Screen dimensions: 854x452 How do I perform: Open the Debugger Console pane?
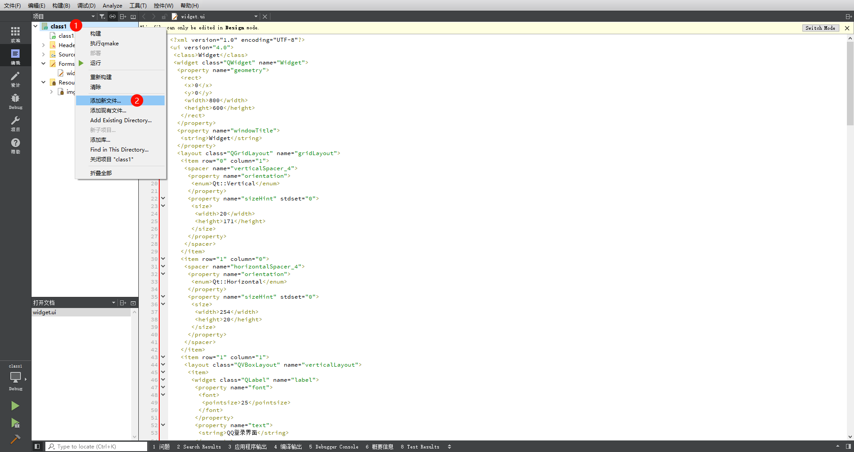pos(334,447)
